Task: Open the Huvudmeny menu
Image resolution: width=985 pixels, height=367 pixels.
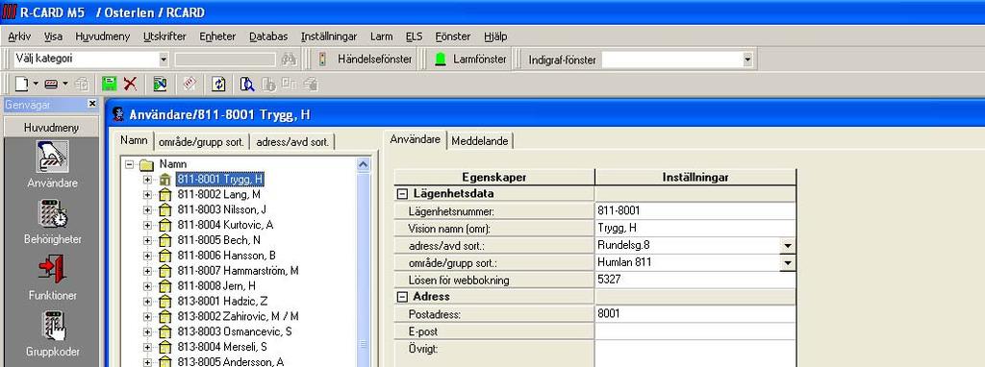Action: pos(102,37)
